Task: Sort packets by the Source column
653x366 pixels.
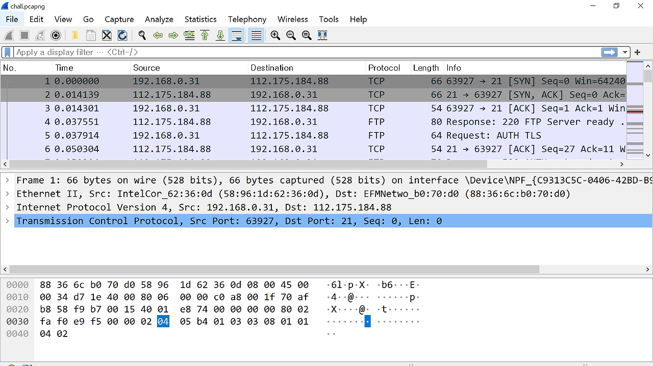Action: 189,68
